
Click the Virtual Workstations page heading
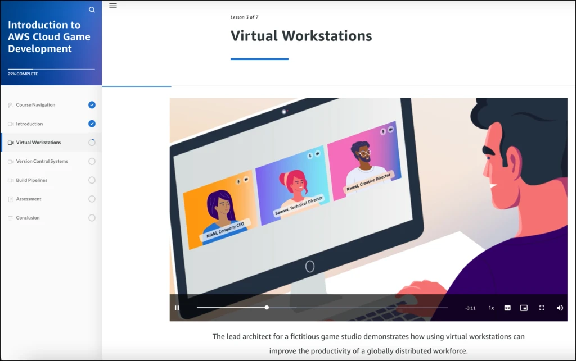point(301,36)
